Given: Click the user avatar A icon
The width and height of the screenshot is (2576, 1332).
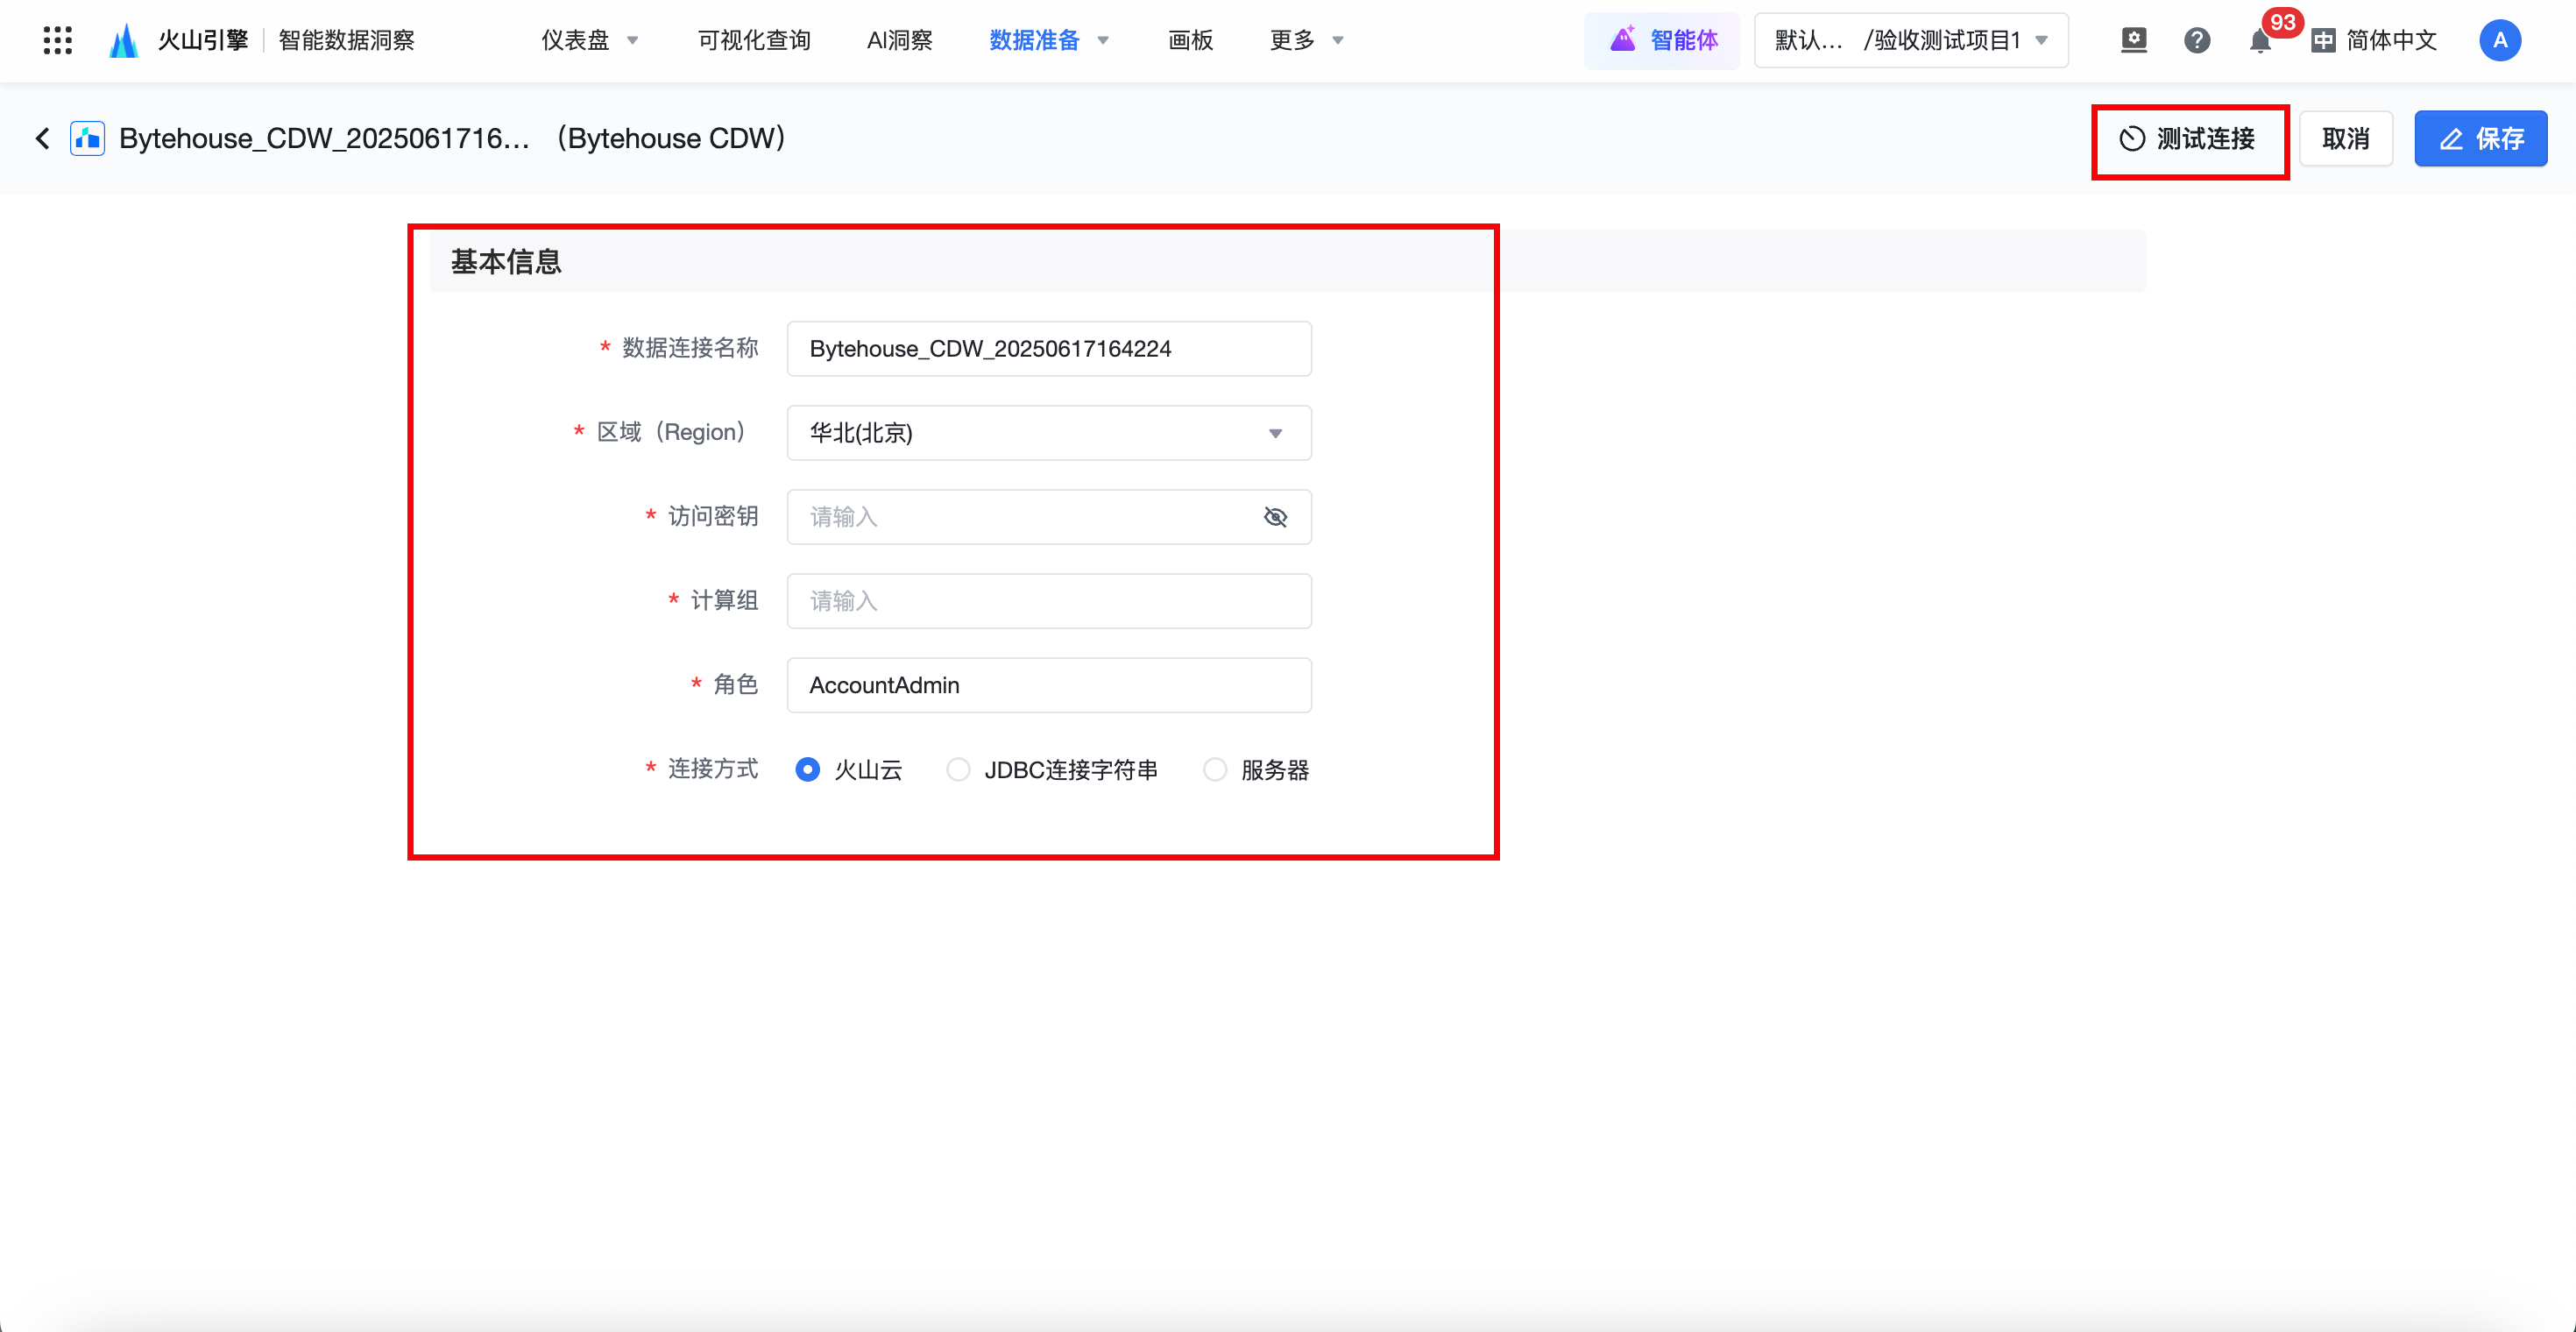Looking at the screenshot, I should [x=2499, y=40].
